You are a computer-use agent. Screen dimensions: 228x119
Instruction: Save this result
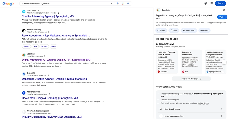[x=174, y=30]
